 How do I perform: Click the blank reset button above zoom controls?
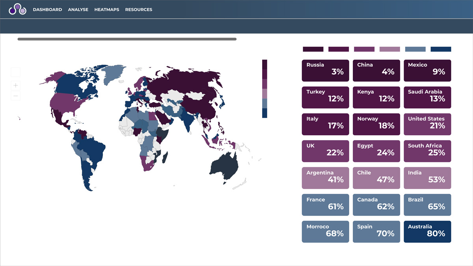coord(16,72)
